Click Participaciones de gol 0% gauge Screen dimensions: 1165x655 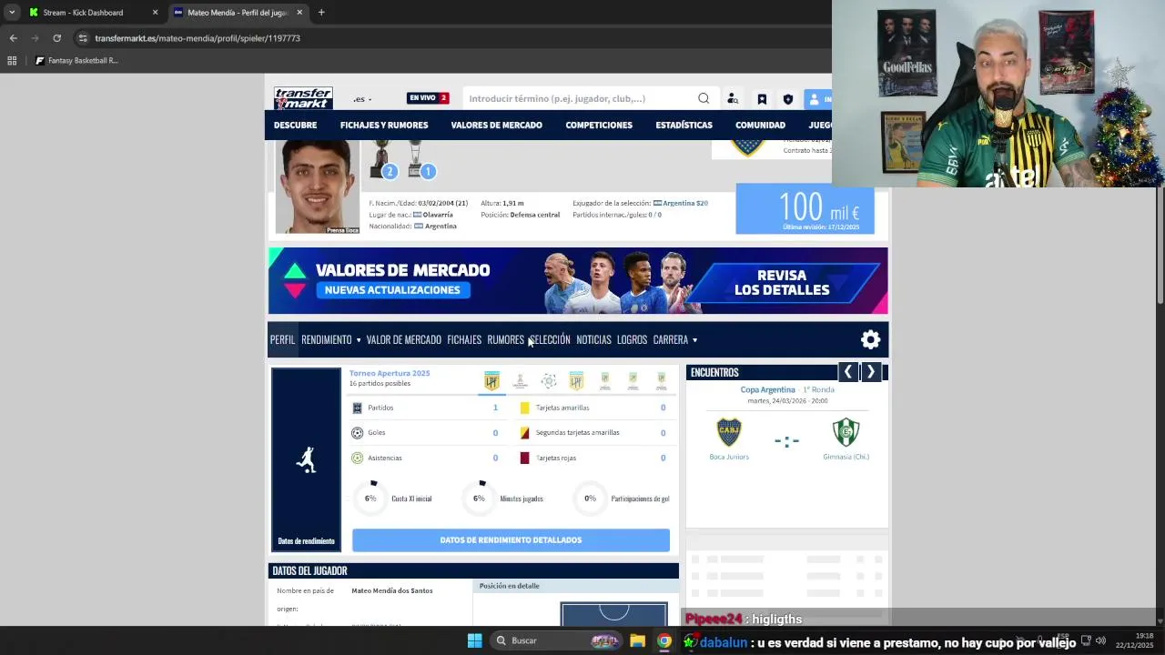coord(590,499)
